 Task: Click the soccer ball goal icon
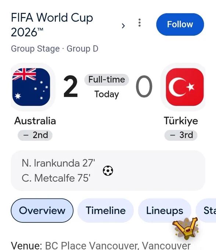pos(108,171)
